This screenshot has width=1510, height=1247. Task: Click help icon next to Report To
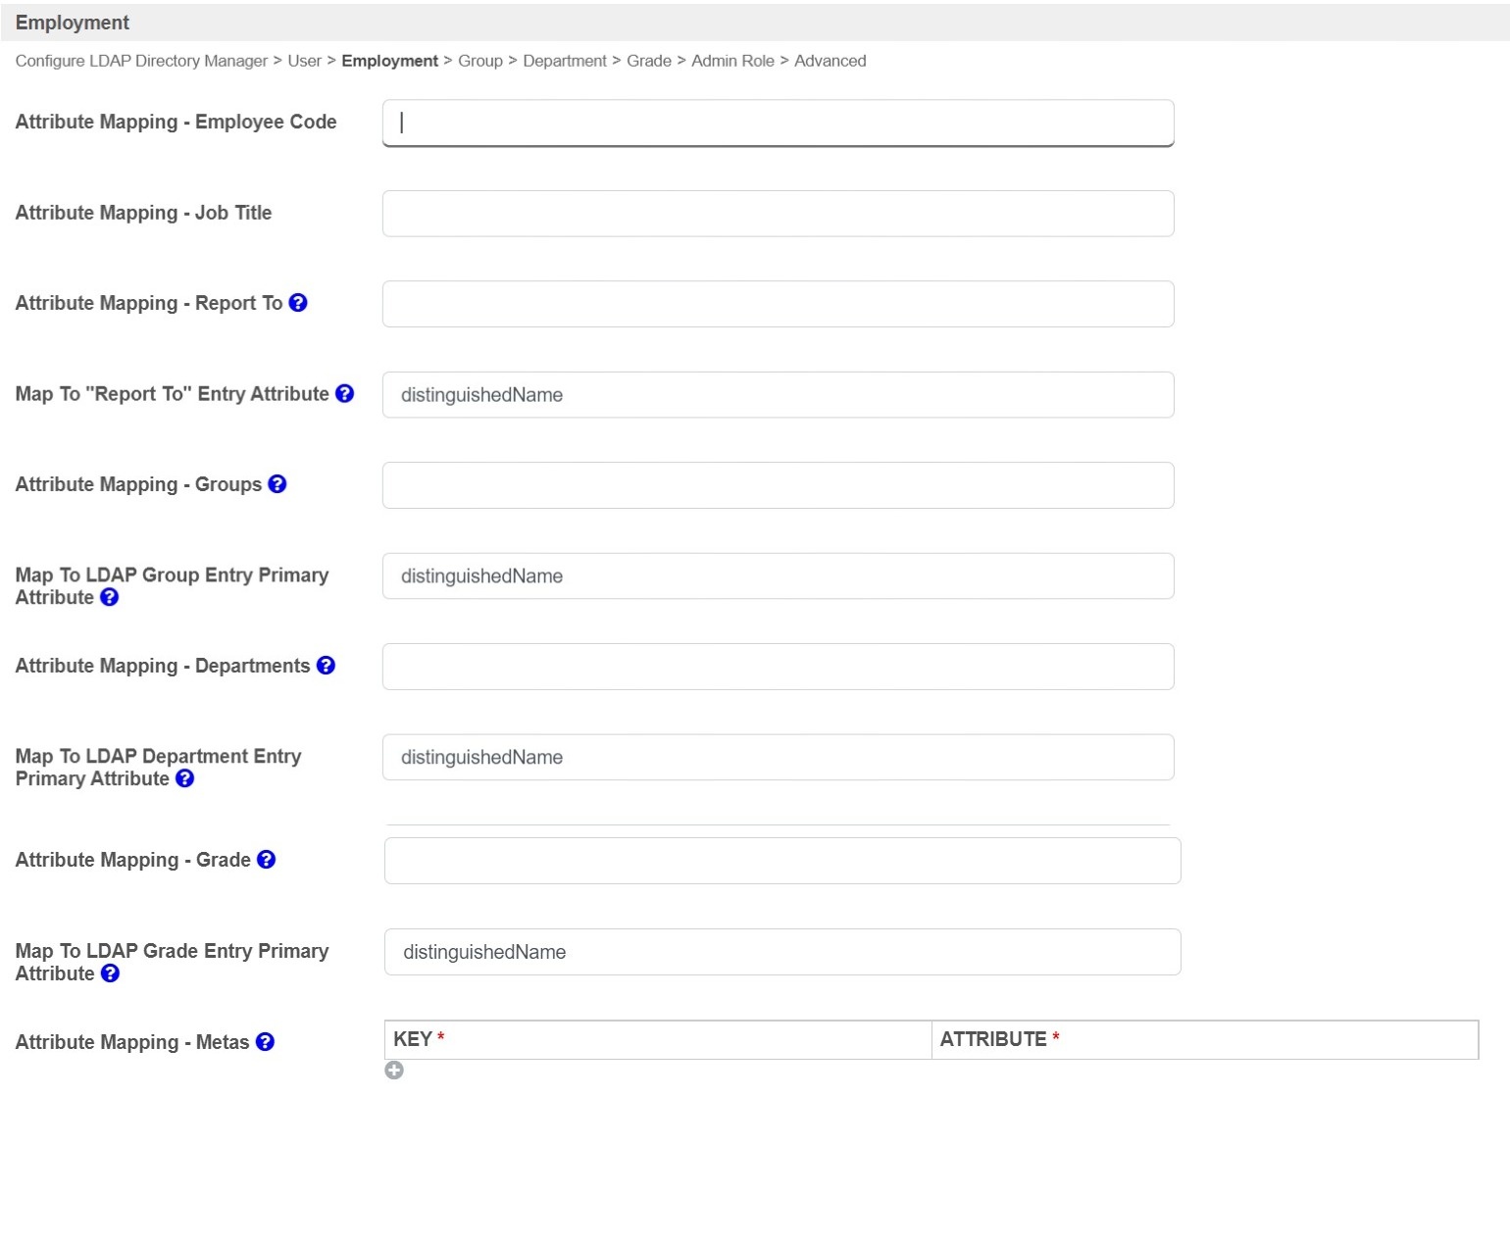click(298, 303)
